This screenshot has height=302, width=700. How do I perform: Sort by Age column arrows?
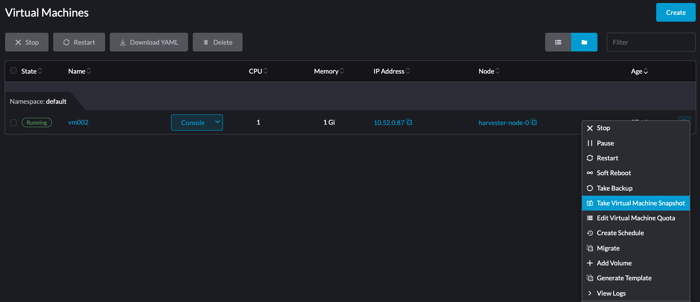(646, 71)
